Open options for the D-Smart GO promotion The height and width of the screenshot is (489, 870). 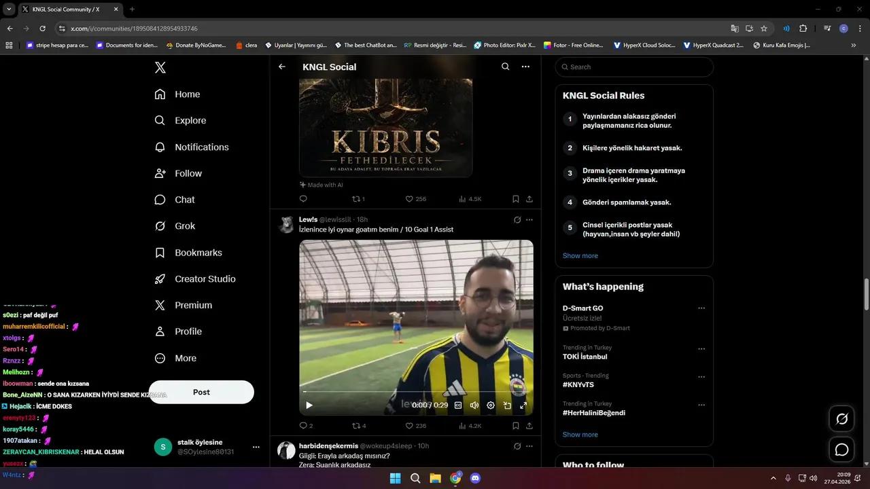tap(701, 308)
